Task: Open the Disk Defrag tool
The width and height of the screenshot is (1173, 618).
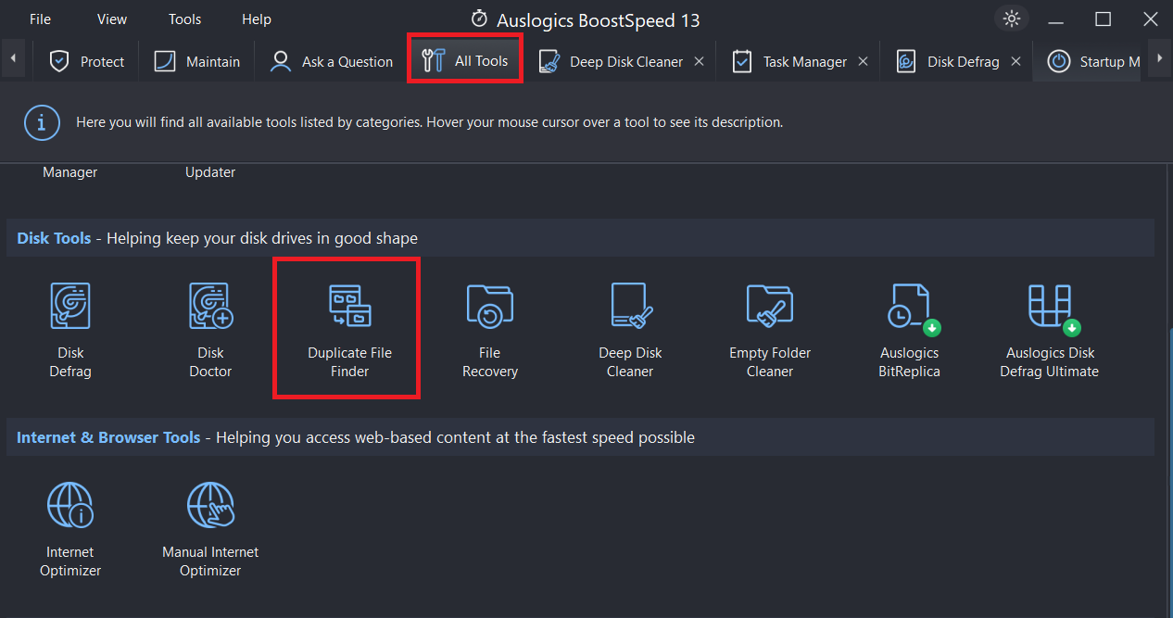Action: [70, 331]
